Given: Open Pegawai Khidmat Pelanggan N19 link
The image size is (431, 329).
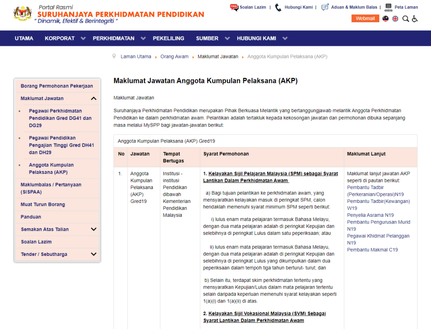Looking at the screenshot, I should (378, 239).
